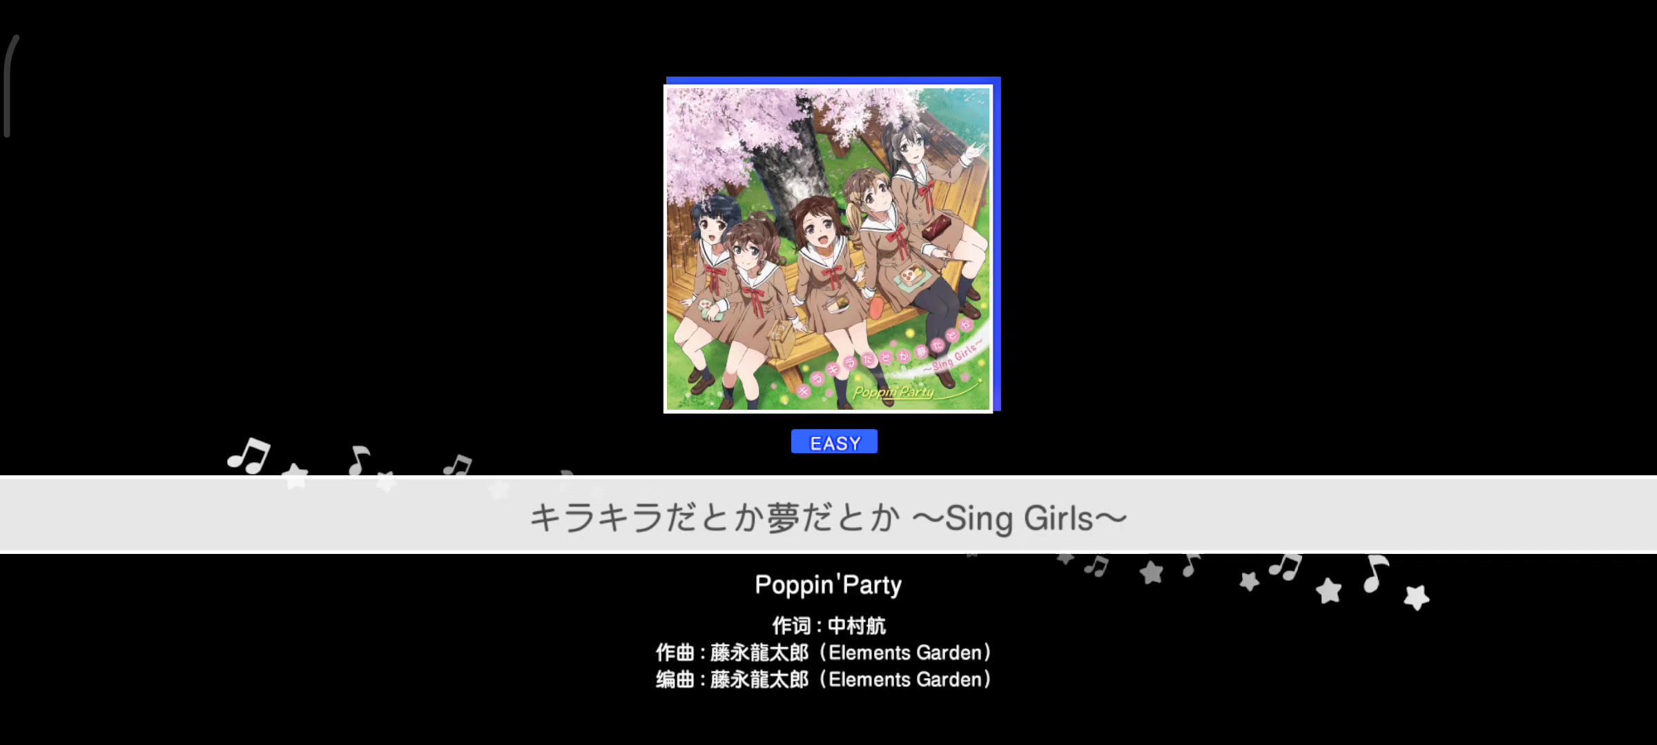The height and width of the screenshot is (745, 1657).
Task: Click the star icon beside the left double note
Action: [295, 476]
